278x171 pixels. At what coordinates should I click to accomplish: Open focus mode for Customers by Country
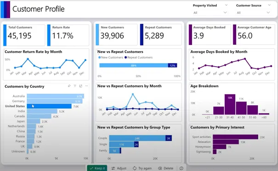(81, 86)
